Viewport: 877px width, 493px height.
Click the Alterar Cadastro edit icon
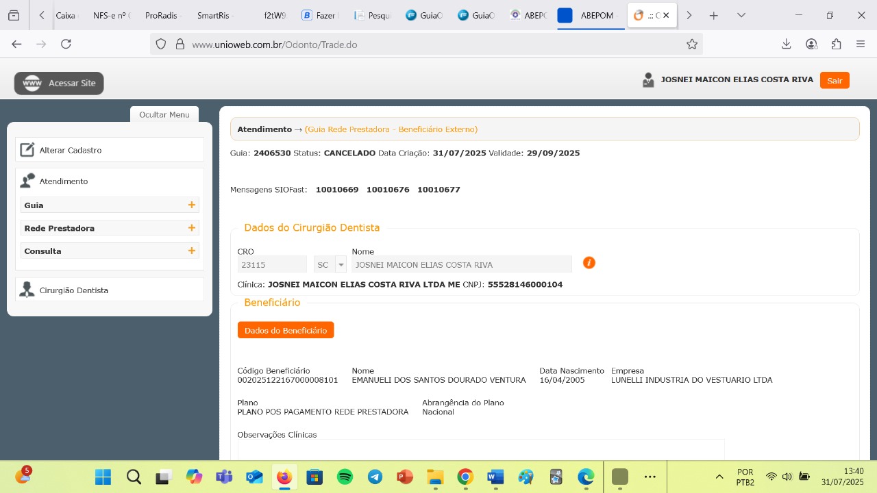pyautogui.click(x=27, y=150)
